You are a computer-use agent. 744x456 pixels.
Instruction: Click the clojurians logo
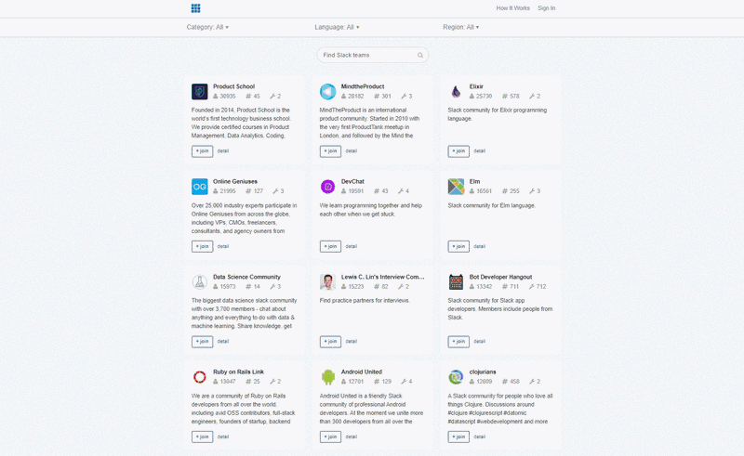(x=456, y=377)
